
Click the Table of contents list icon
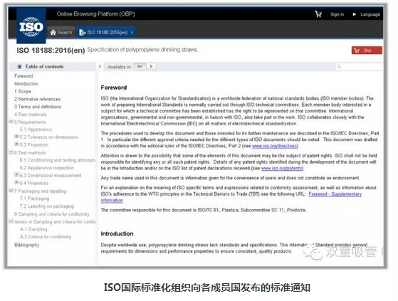coord(19,67)
